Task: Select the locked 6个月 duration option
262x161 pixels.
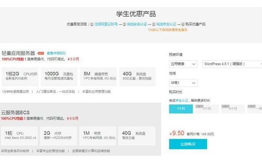Action: (233, 109)
